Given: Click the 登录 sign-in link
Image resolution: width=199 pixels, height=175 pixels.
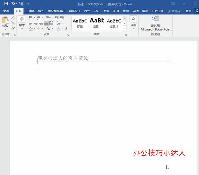Looking at the screenshot, I should pos(188,11).
